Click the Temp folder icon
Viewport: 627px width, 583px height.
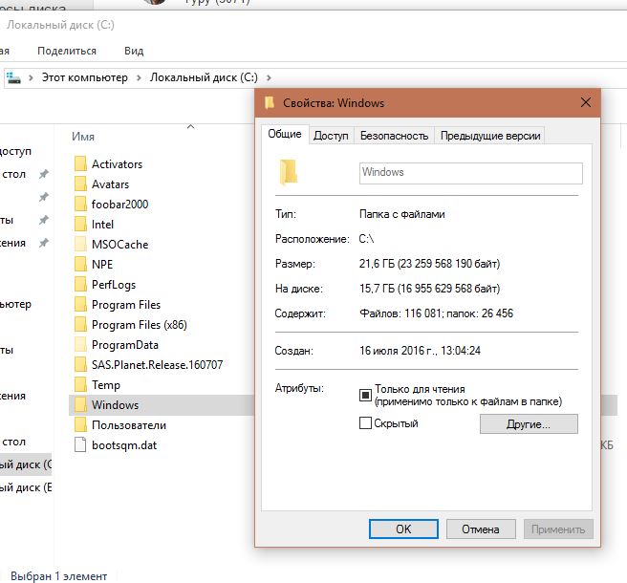pyautogui.click(x=80, y=384)
